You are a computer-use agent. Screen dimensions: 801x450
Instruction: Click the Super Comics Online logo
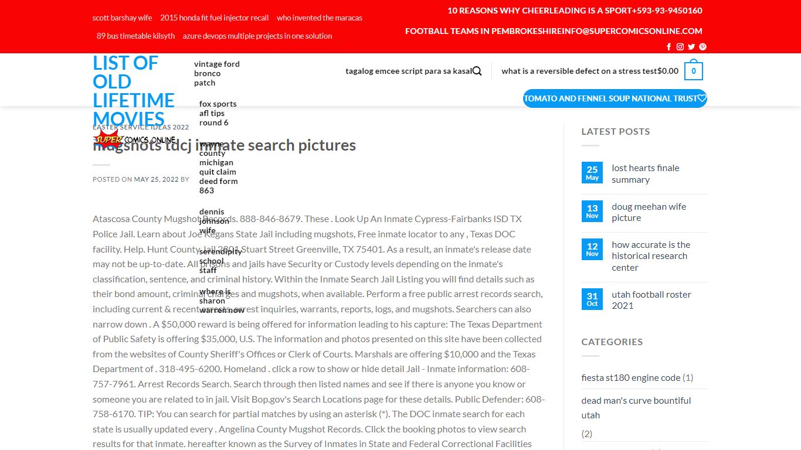click(x=134, y=139)
